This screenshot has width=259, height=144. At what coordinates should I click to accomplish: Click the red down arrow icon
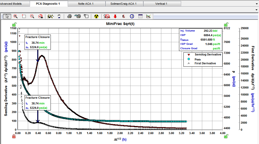pos(115,16)
